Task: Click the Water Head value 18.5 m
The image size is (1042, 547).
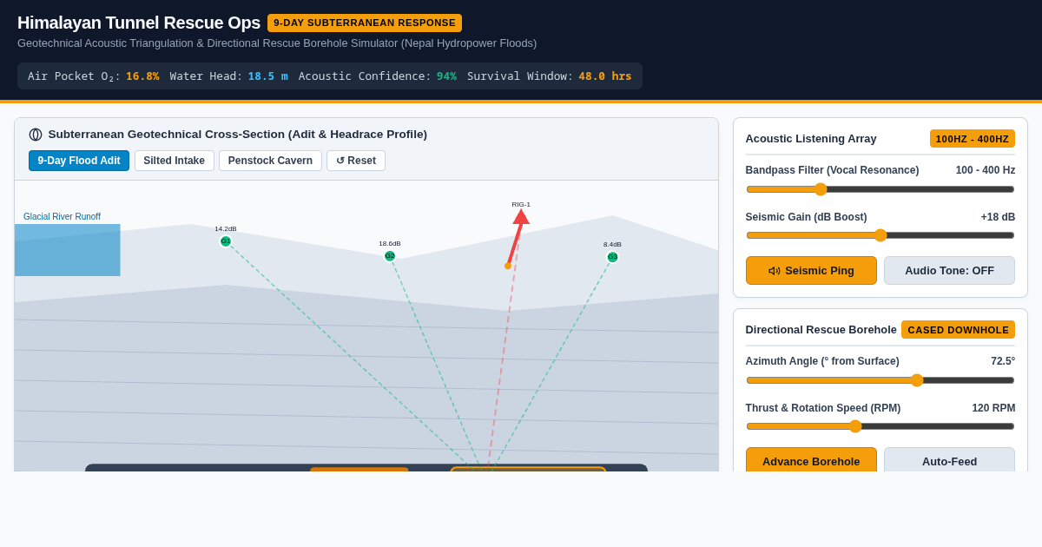Action: 268,76
